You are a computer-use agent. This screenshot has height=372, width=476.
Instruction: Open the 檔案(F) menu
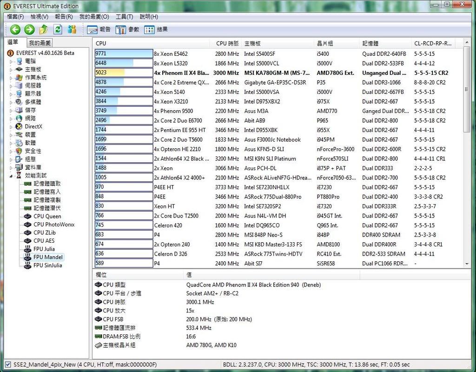coord(15,17)
